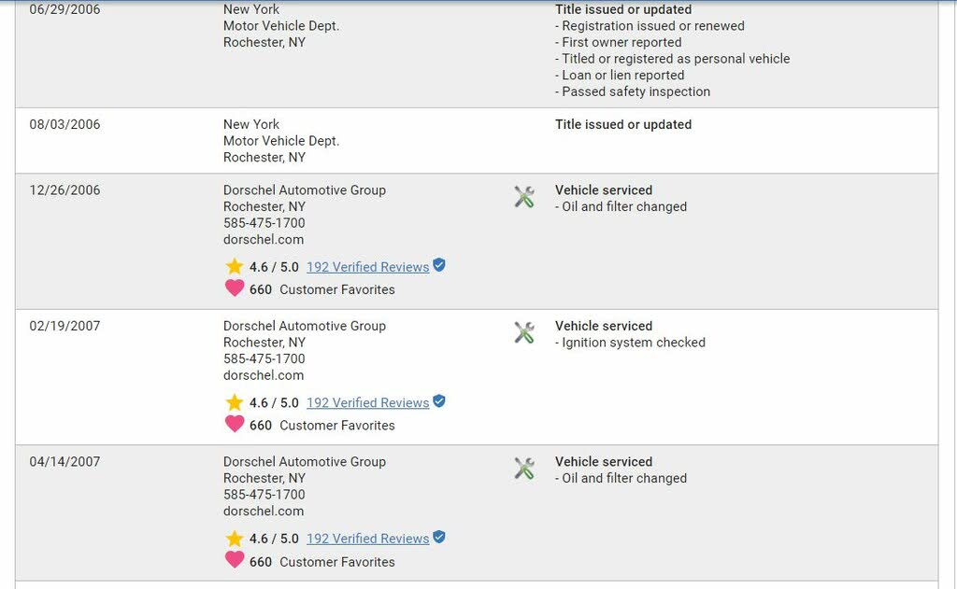Image resolution: width=957 pixels, height=589 pixels.
Task: Click the pink heart in the 12/26/2006 entry
Action: [x=235, y=287]
